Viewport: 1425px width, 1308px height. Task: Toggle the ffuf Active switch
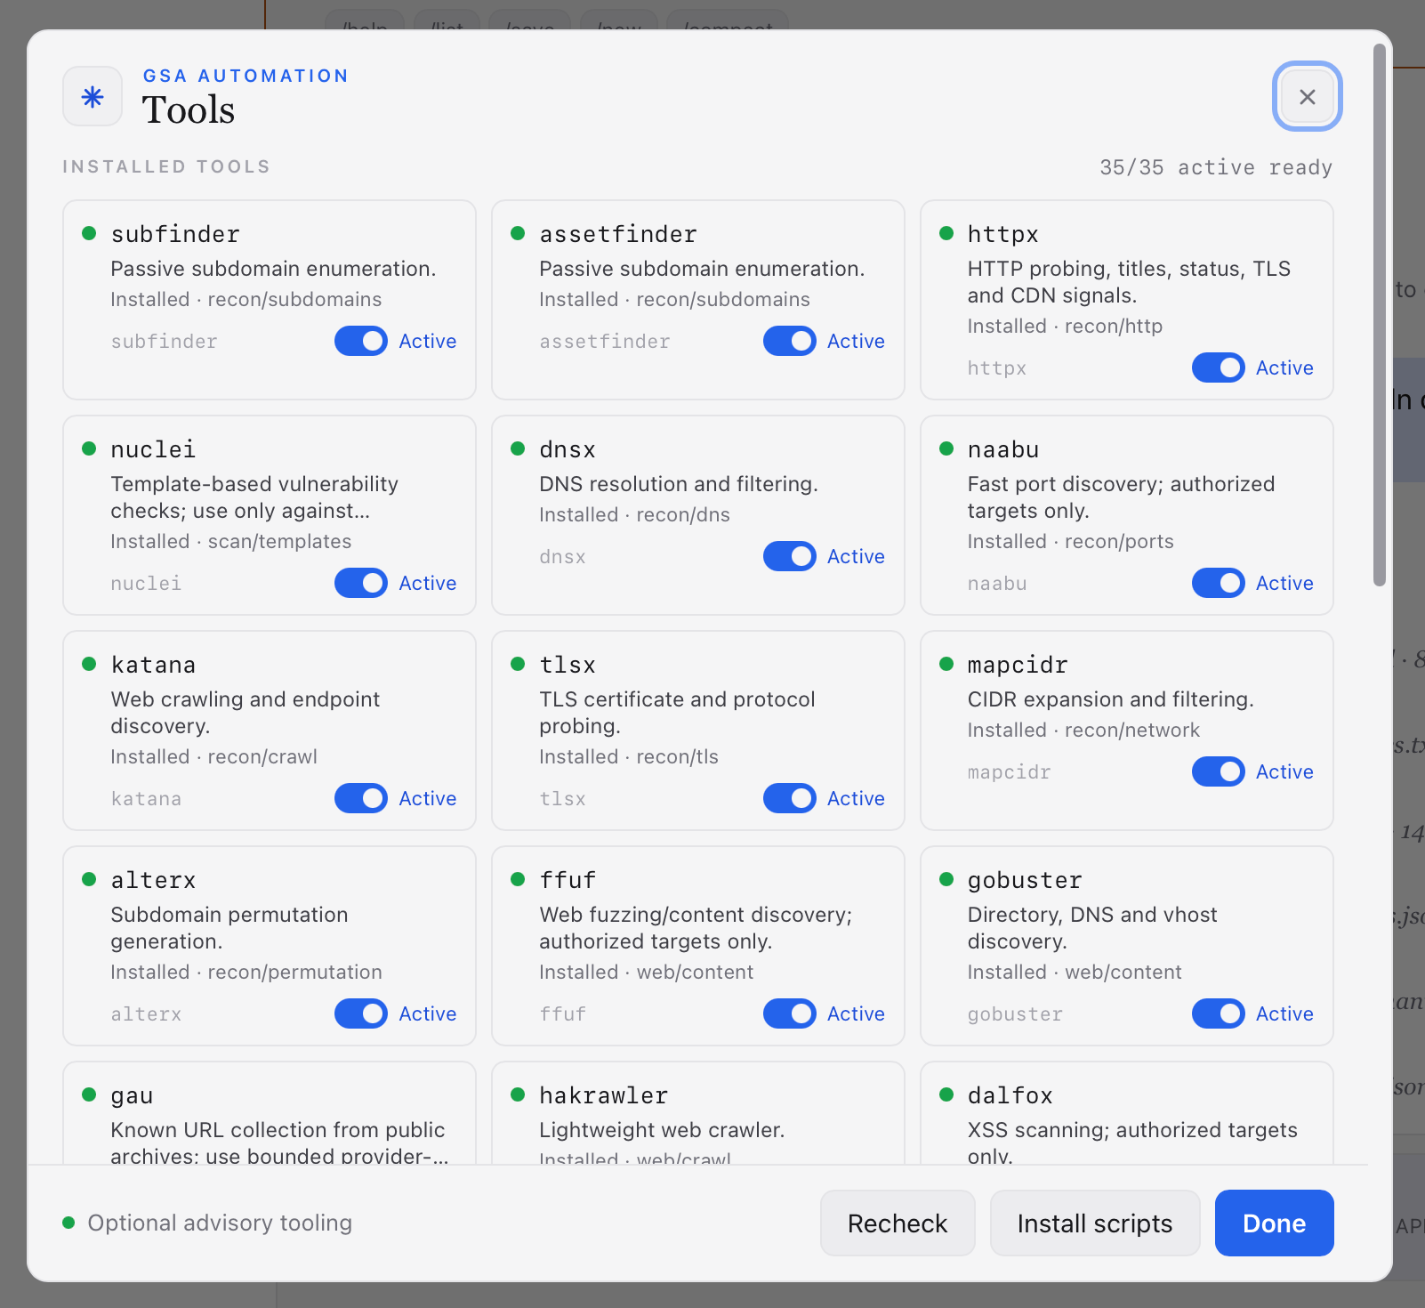pos(790,1013)
